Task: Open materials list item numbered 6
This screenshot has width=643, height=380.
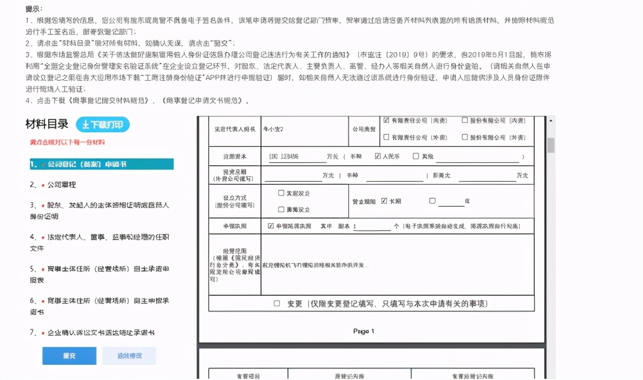Action: pos(99,307)
